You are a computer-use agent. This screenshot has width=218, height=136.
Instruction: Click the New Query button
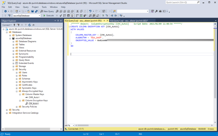tap(47, 11)
